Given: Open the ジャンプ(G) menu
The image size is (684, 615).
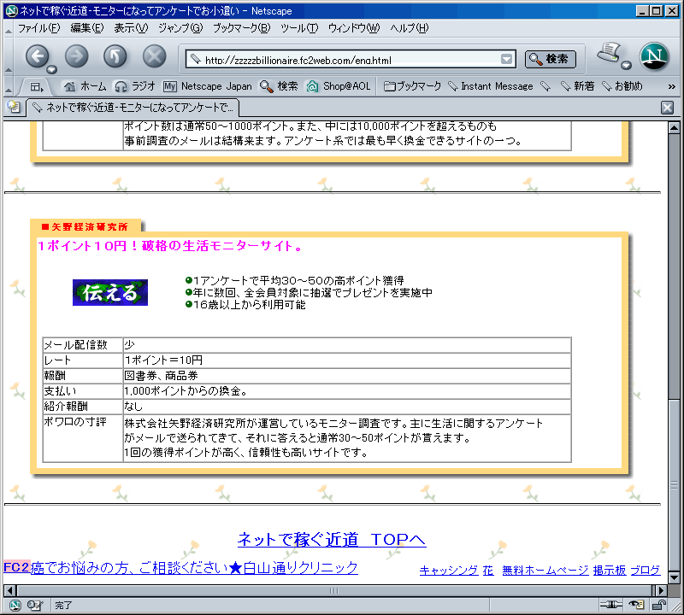Looking at the screenshot, I should (x=180, y=28).
